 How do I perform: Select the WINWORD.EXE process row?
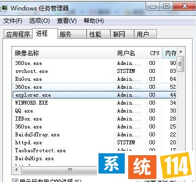94,103
